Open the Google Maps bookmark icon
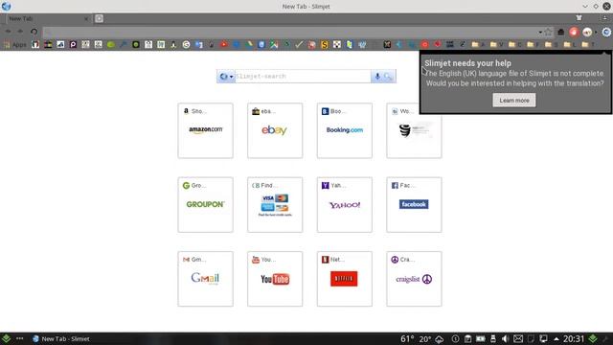The height and width of the screenshot is (345, 613). click(274, 45)
